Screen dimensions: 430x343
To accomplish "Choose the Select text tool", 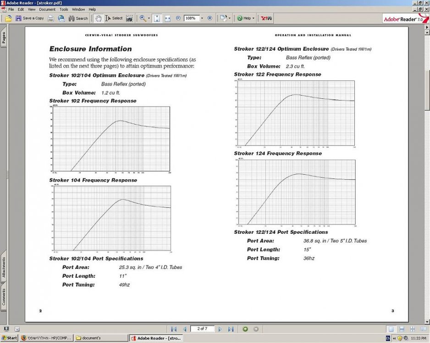I will [x=114, y=18].
